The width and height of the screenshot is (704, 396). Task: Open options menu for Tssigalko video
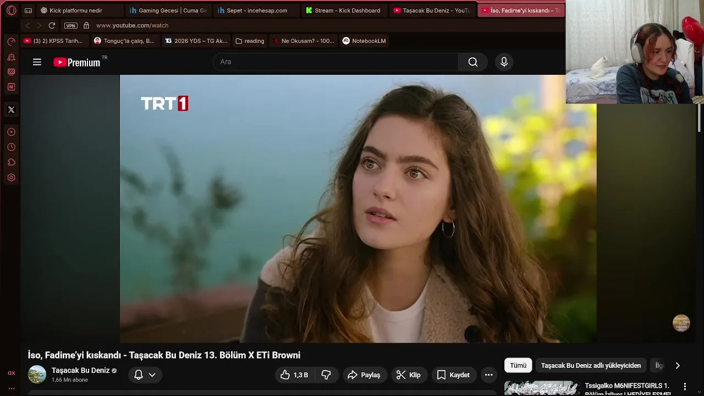(685, 387)
